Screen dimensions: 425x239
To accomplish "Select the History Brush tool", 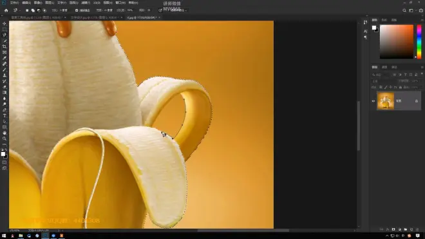I will click(x=5, y=81).
